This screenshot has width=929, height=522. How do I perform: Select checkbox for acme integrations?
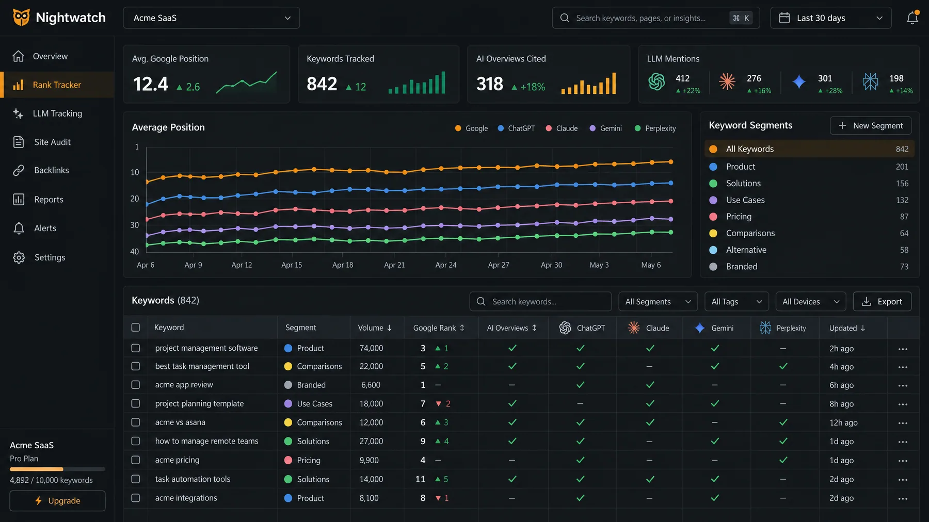coord(136,498)
